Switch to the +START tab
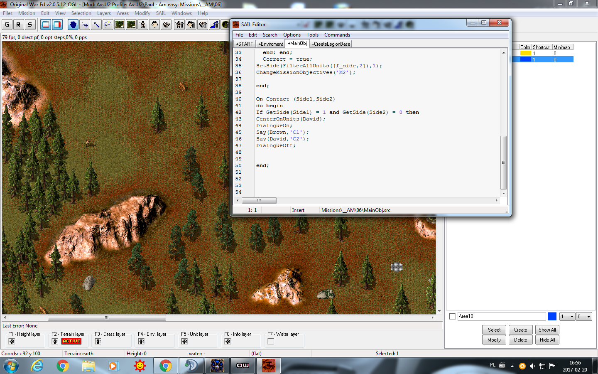The width and height of the screenshot is (598, 374). pos(245,44)
